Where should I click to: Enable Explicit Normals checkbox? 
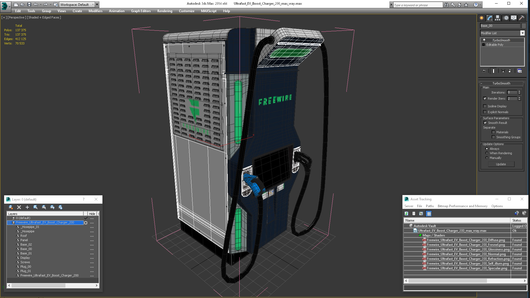[485, 112]
